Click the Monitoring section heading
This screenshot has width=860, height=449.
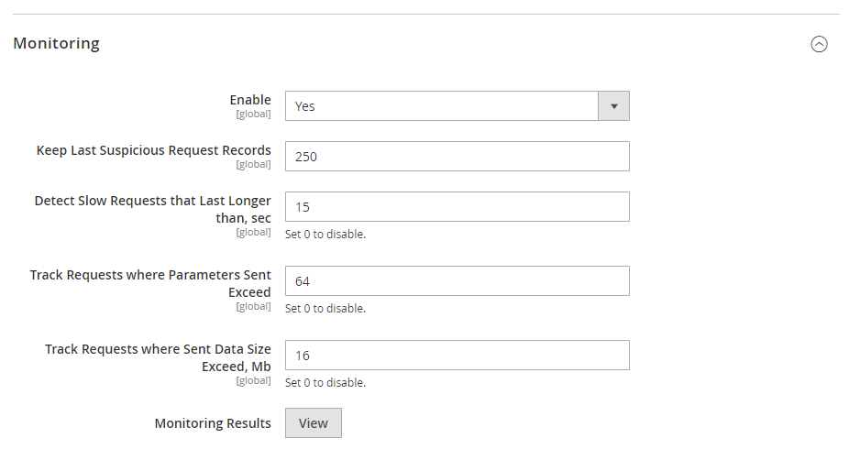point(57,43)
